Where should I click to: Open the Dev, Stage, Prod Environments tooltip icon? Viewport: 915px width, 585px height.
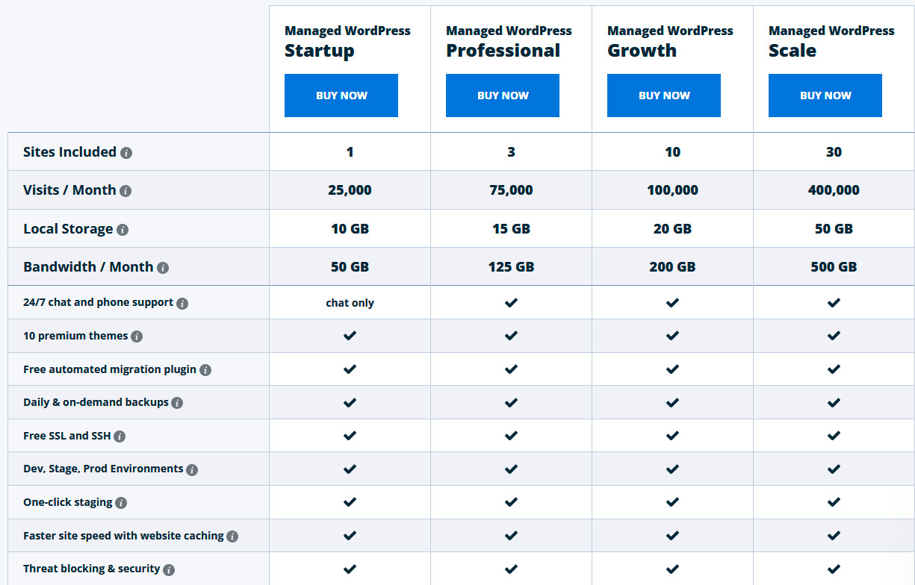(x=193, y=469)
